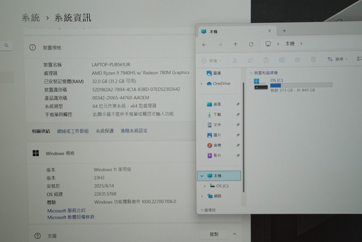
Task: Open 圖片 pictures quick access folder
Action: (214, 135)
